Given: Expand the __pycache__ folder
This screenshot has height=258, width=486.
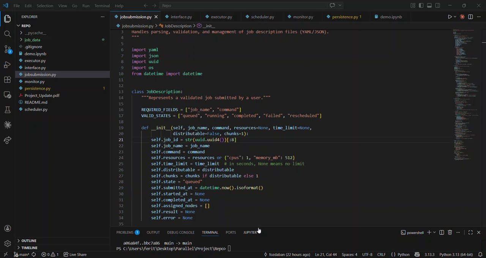Looking at the screenshot, I should [x=35, y=33].
